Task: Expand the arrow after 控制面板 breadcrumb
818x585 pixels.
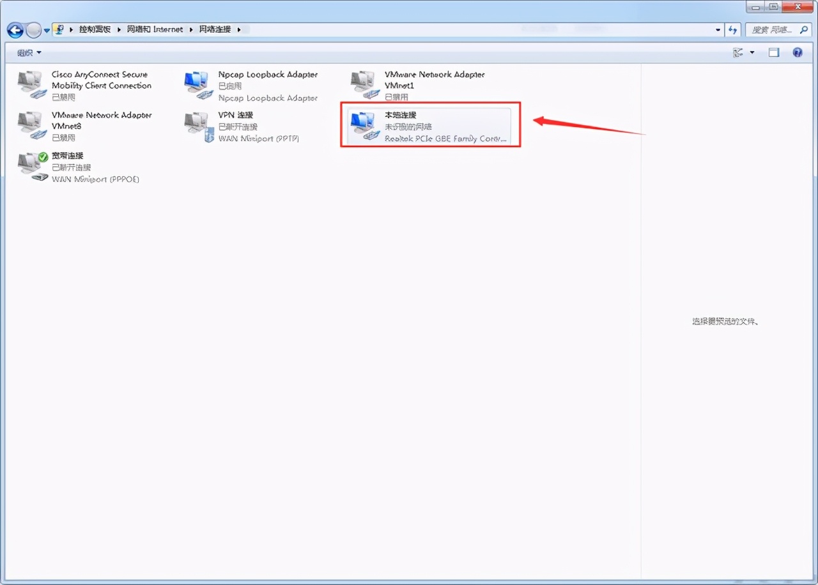Action: (x=119, y=29)
